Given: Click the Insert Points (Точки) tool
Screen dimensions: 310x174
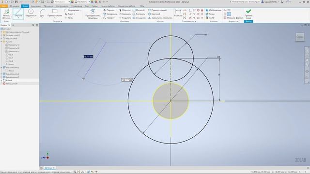Looking at the screenshot, I should point(210,14).
